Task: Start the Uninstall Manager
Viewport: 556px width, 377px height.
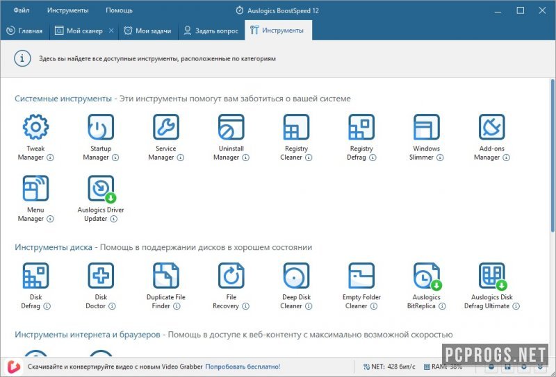Action: [231, 127]
